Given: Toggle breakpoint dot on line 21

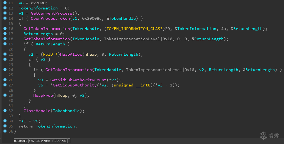Looking at the screenshot, I should click(x=5, y=54).
